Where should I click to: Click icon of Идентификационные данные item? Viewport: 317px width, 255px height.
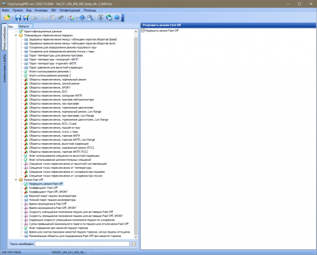[21, 31]
